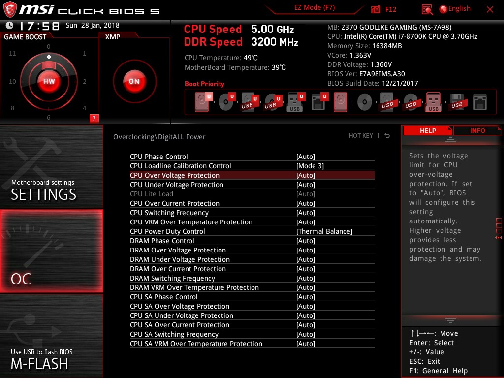Screen dimensions: 504x378
Task: Select the legacy network boot device
Action: (480, 102)
